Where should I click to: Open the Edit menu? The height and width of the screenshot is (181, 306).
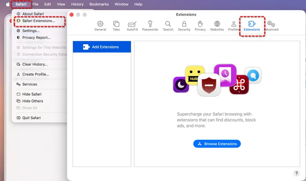click(47, 4)
